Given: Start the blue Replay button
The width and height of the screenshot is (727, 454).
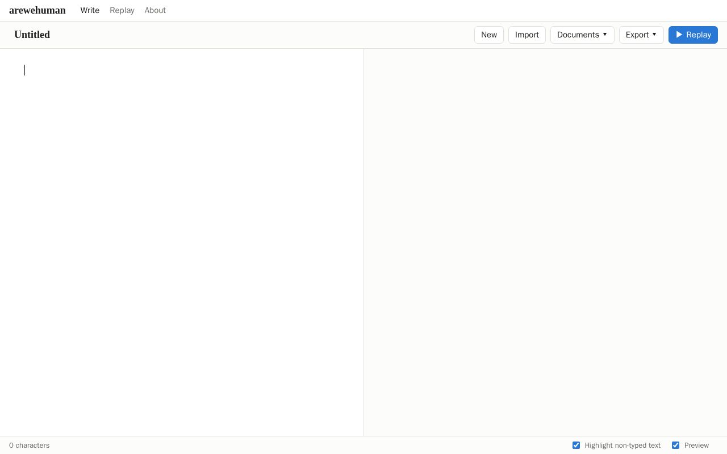Looking at the screenshot, I should 693,35.
